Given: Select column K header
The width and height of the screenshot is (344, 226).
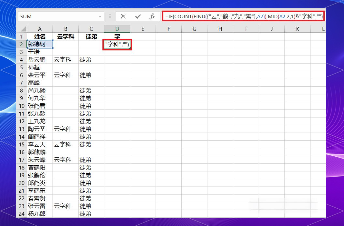Looking at the screenshot, I should (298, 29).
